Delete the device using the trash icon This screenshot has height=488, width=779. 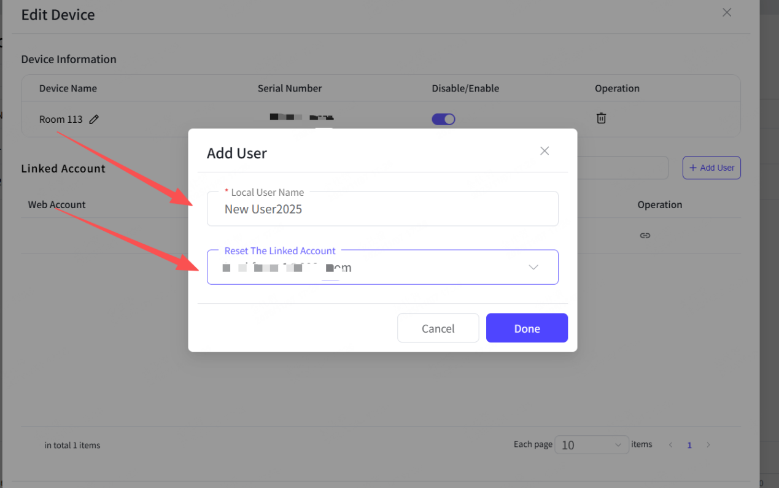tap(601, 118)
